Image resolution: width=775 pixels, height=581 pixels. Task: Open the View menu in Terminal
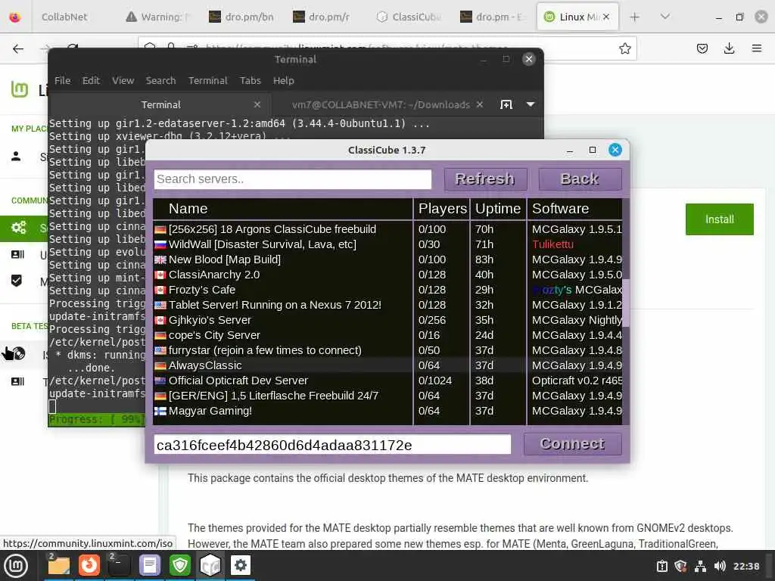(x=123, y=80)
